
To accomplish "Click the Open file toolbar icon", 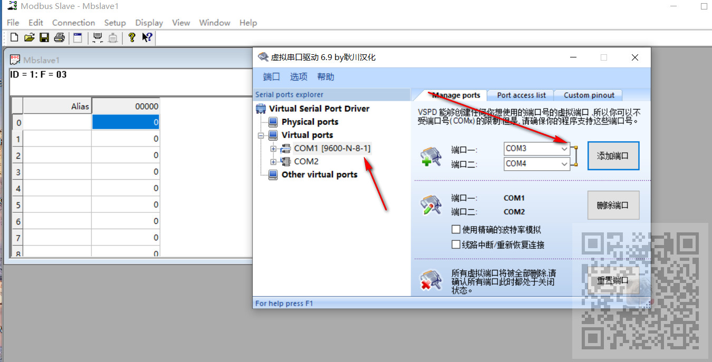I will click(x=30, y=37).
